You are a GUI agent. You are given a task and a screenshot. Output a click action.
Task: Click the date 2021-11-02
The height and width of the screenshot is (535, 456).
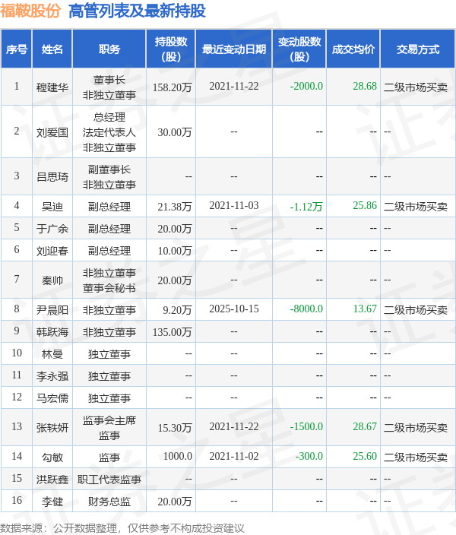pos(234,456)
